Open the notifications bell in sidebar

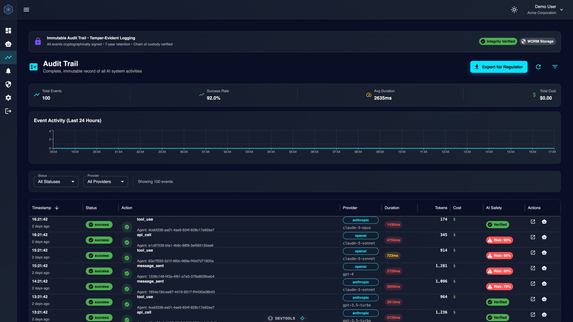[x=8, y=71]
